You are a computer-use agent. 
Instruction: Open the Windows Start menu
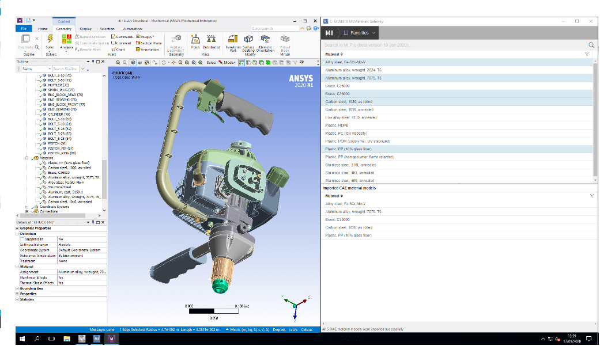point(22,339)
